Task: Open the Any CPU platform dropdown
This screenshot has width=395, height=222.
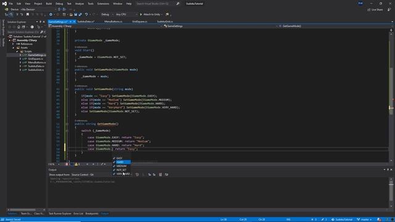Action: click(x=127, y=14)
